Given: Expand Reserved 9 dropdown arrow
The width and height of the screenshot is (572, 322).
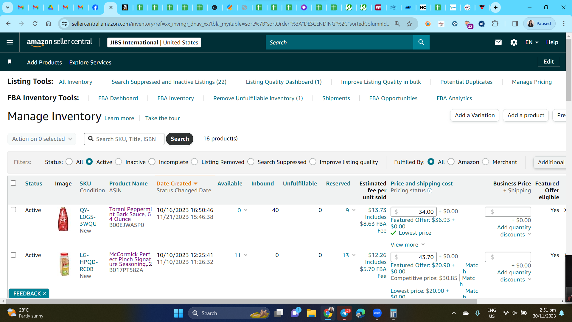Looking at the screenshot, I should pyautogui.click(x=354, y=210).
